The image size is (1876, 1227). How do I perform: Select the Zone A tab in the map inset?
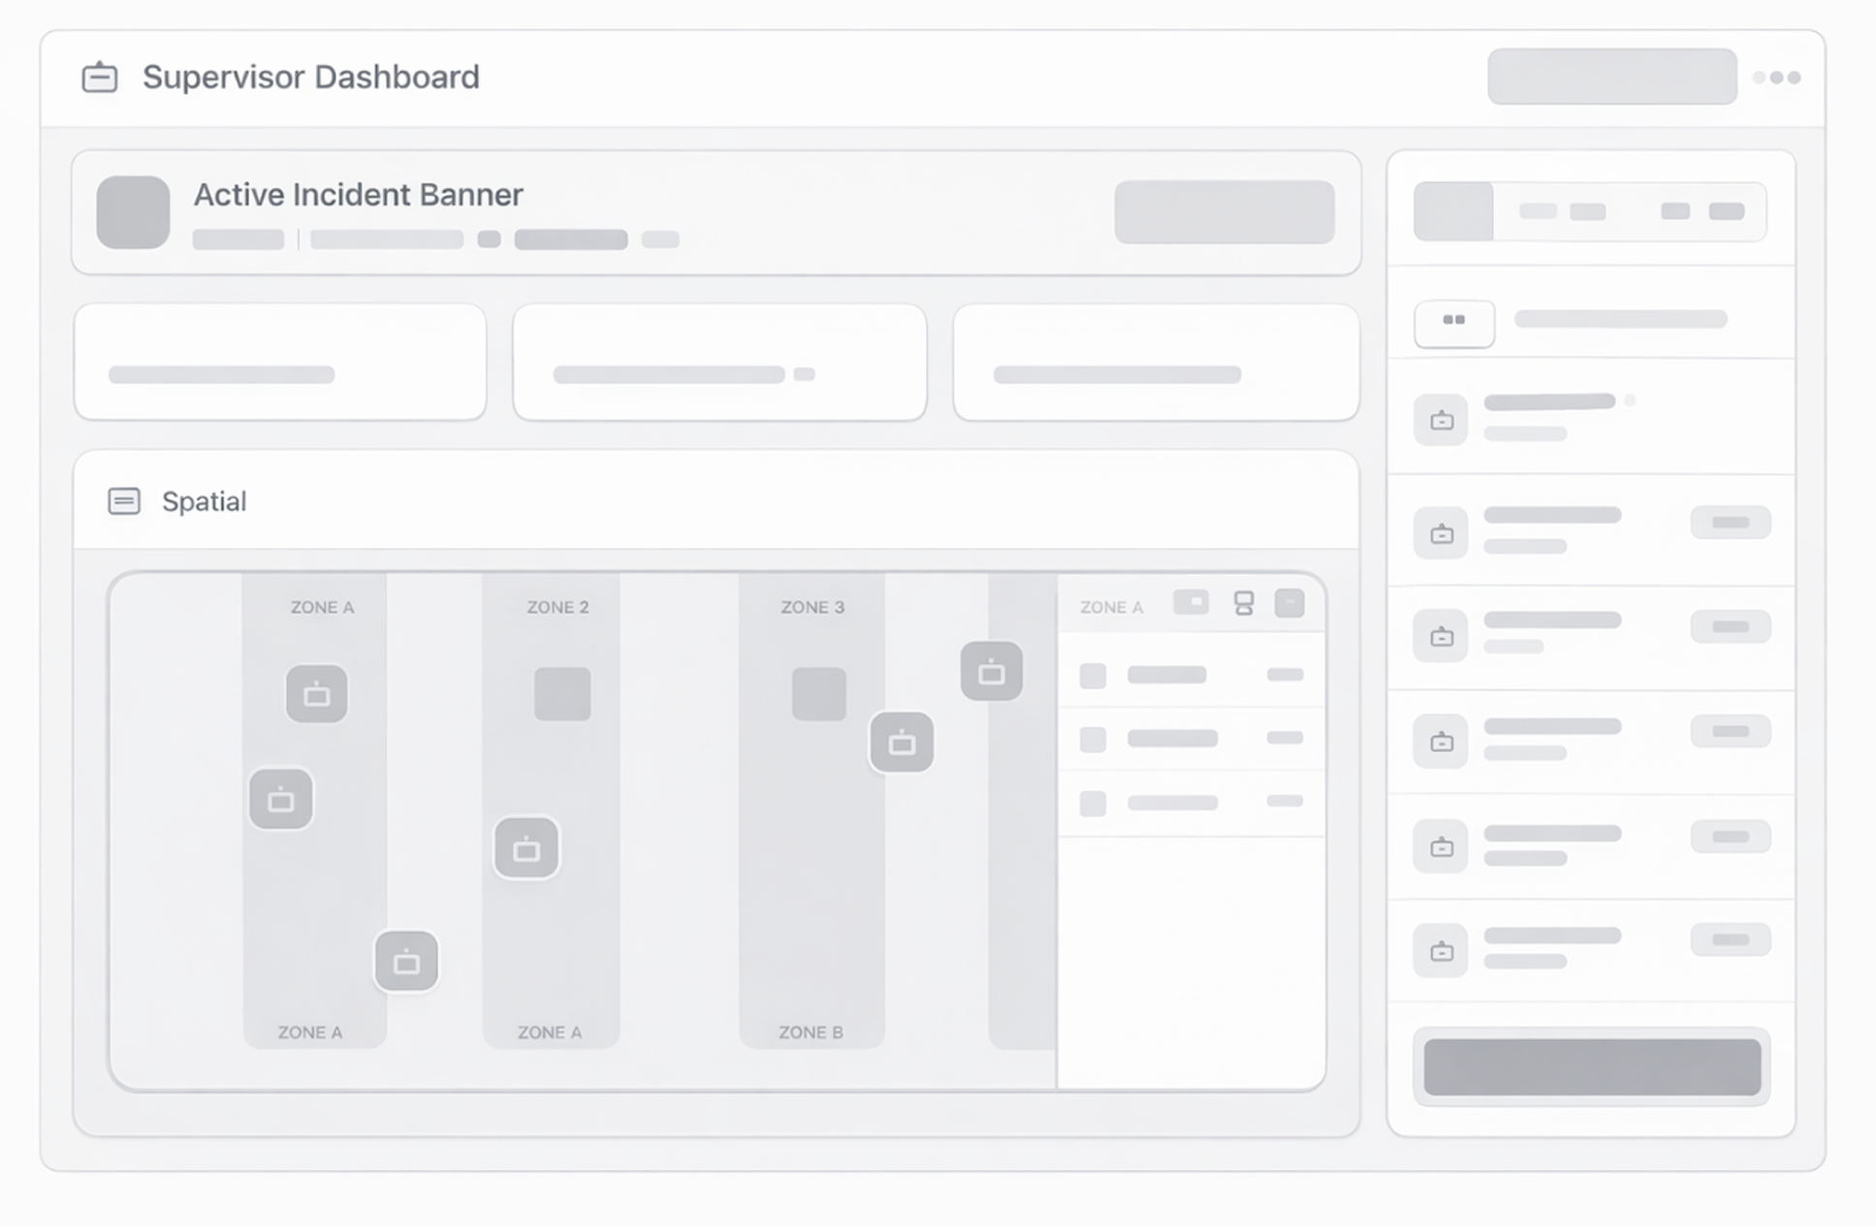coord(1111,607)
